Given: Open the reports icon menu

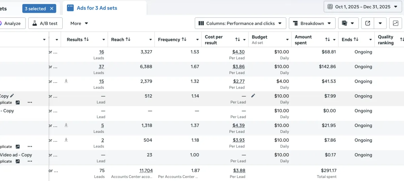Looking at the screenshot, I should click(x=348, y=24).
